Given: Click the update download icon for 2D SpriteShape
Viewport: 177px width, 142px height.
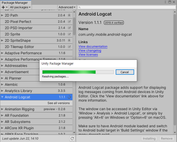Looking at the screenshot, I should (69, 40).
